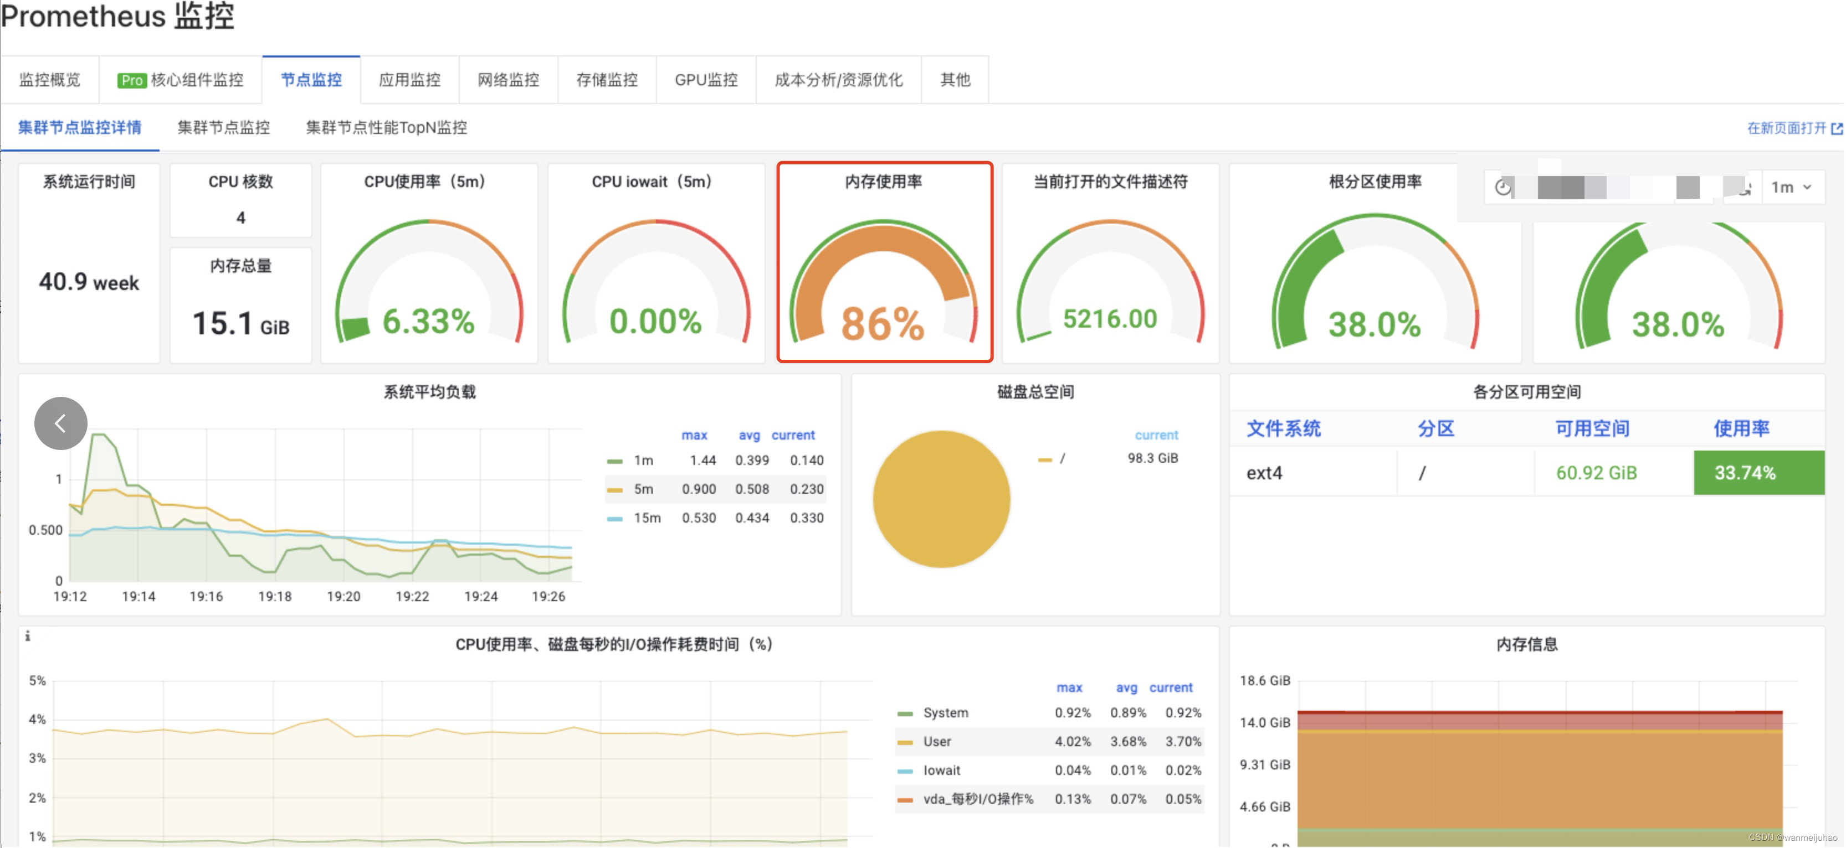The height and width of the screenshot is (848, 1846).
Task: Sort partition table by 文件系统 header
Action: coord(1284,429)
